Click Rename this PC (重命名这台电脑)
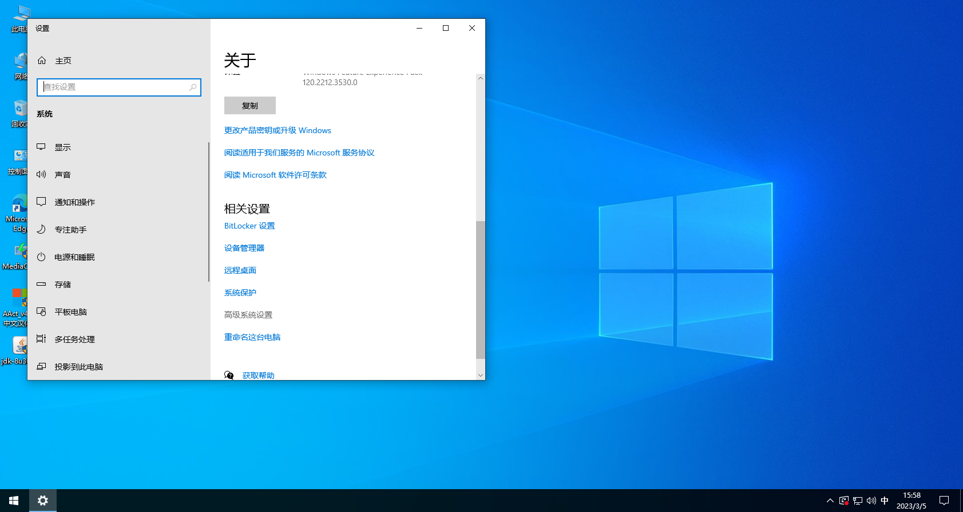Screen dimensions: 963x512 click(252, 337)
